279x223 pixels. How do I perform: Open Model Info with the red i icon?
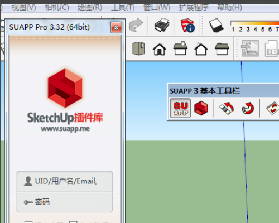(187, 25)
